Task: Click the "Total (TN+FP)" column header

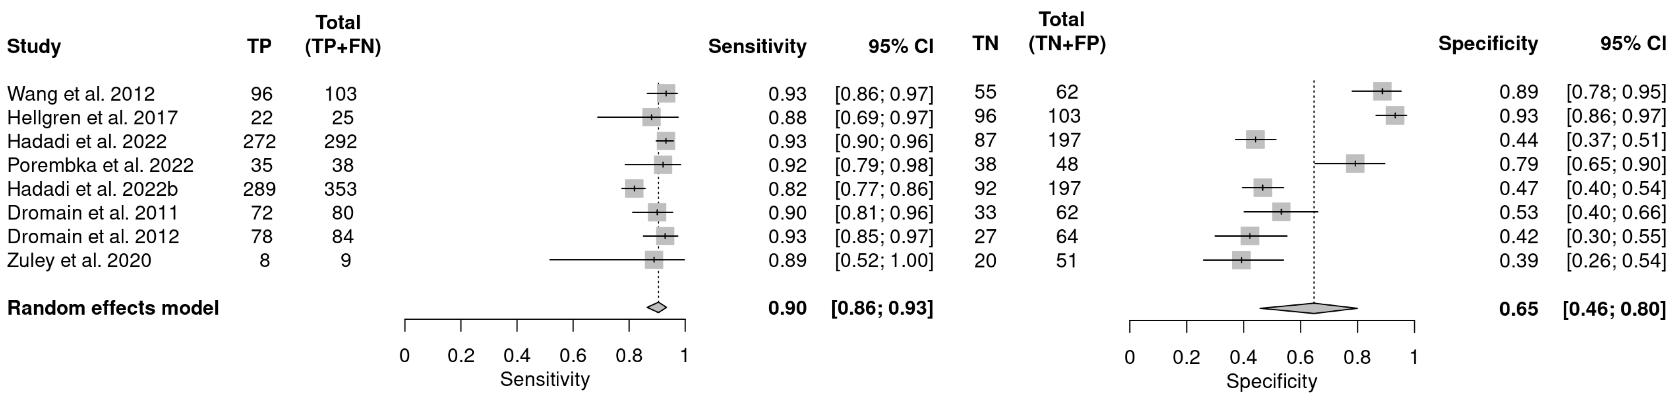Action: [x=1066, y=32]
